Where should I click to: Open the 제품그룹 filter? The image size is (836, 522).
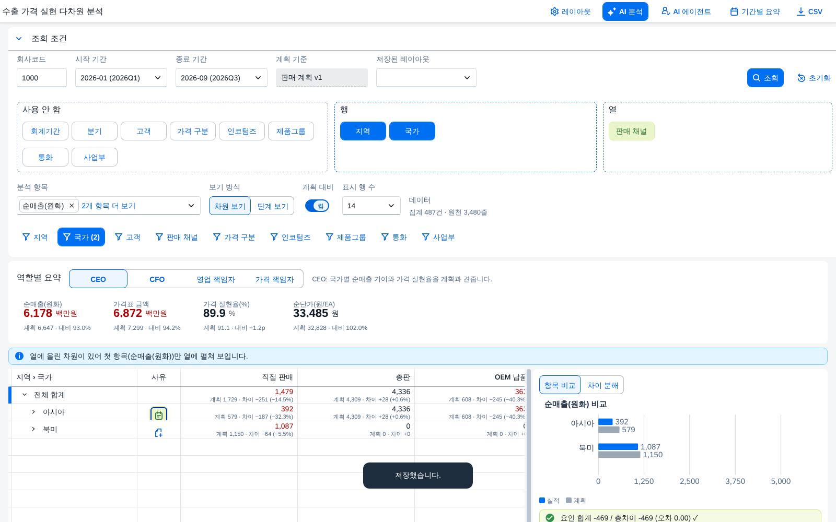345,237
